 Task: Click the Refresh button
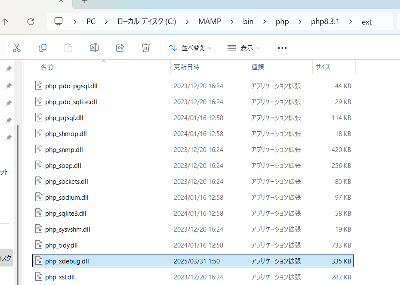(31, 22)
